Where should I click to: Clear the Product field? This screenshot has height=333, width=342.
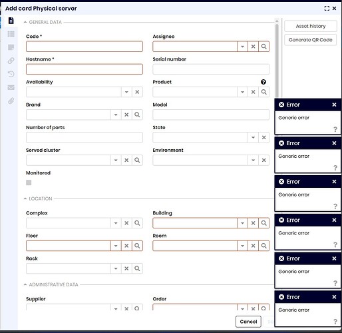click(x=253, y=92)
